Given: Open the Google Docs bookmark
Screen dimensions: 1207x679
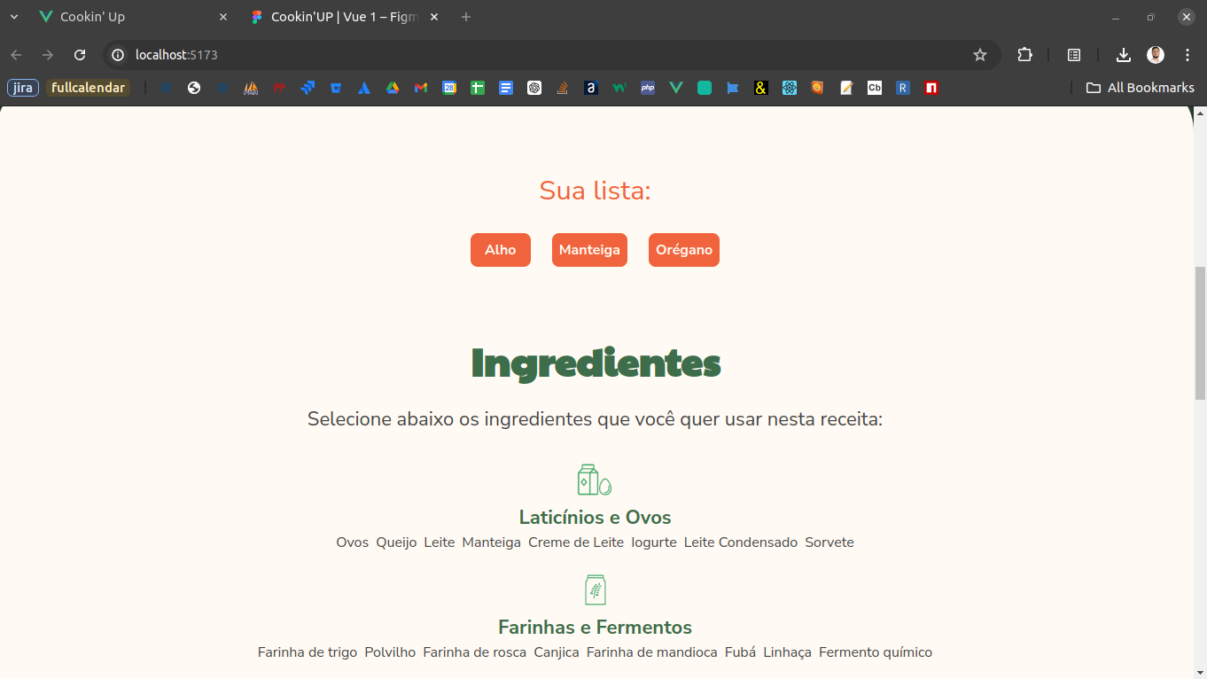Looking at the screenshot, I should tap(506, 88).
